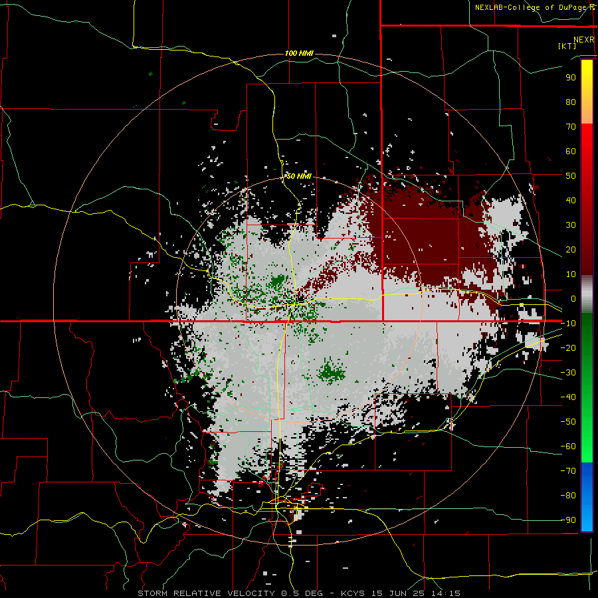Click the -20 value on velocity scale

click(x=568, y=348)
